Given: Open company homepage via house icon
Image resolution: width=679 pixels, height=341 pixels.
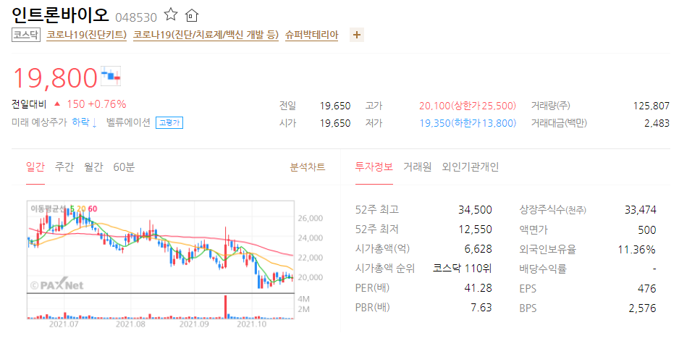Looking at the screenshot, I should coord(191,16).
